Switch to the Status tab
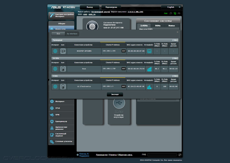230x163 pixels. click(x=172, y=26)
